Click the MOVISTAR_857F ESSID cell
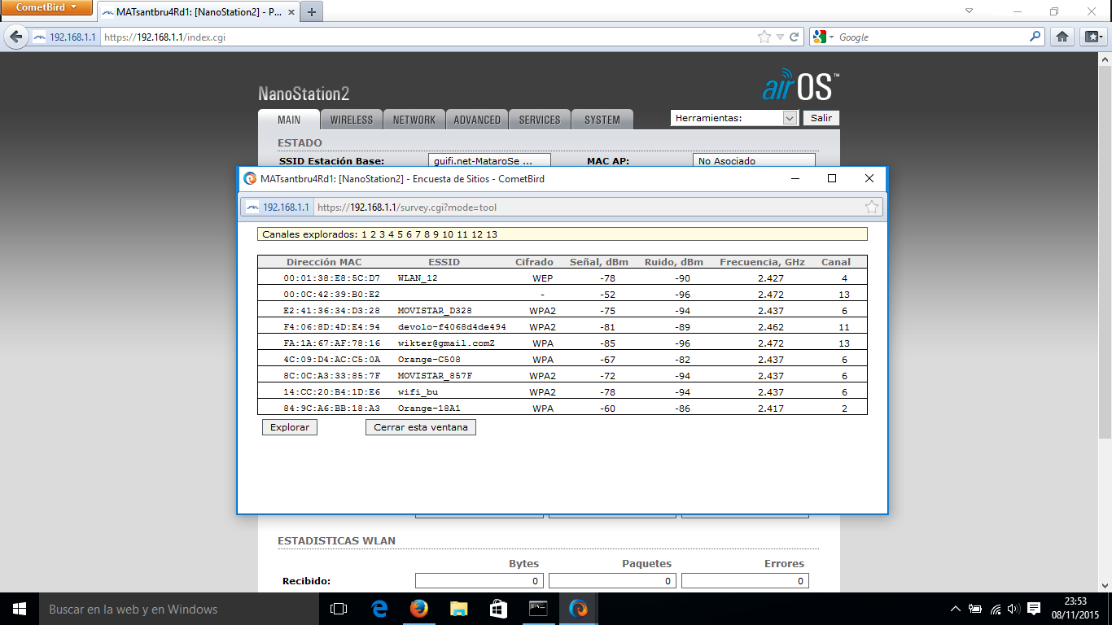The image size is (1112, 625). tap(435, 376)
